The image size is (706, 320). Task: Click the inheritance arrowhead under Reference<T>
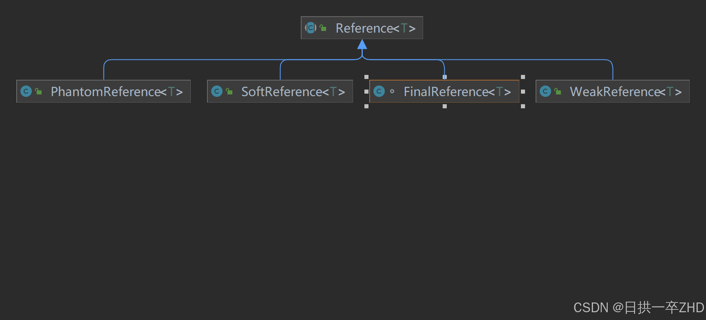[362, 44]
